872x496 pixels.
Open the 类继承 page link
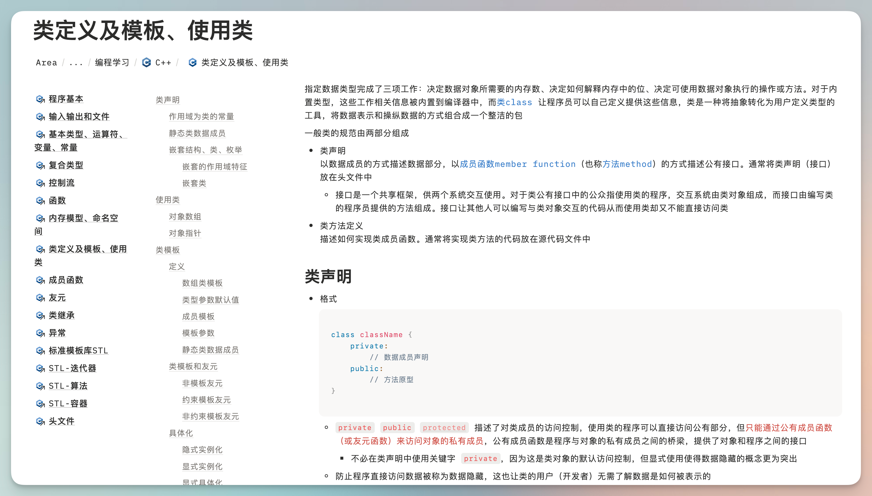[61, 316]
